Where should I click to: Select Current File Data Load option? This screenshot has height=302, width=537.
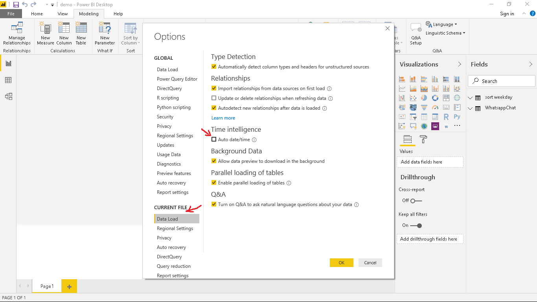pos(177,219)
